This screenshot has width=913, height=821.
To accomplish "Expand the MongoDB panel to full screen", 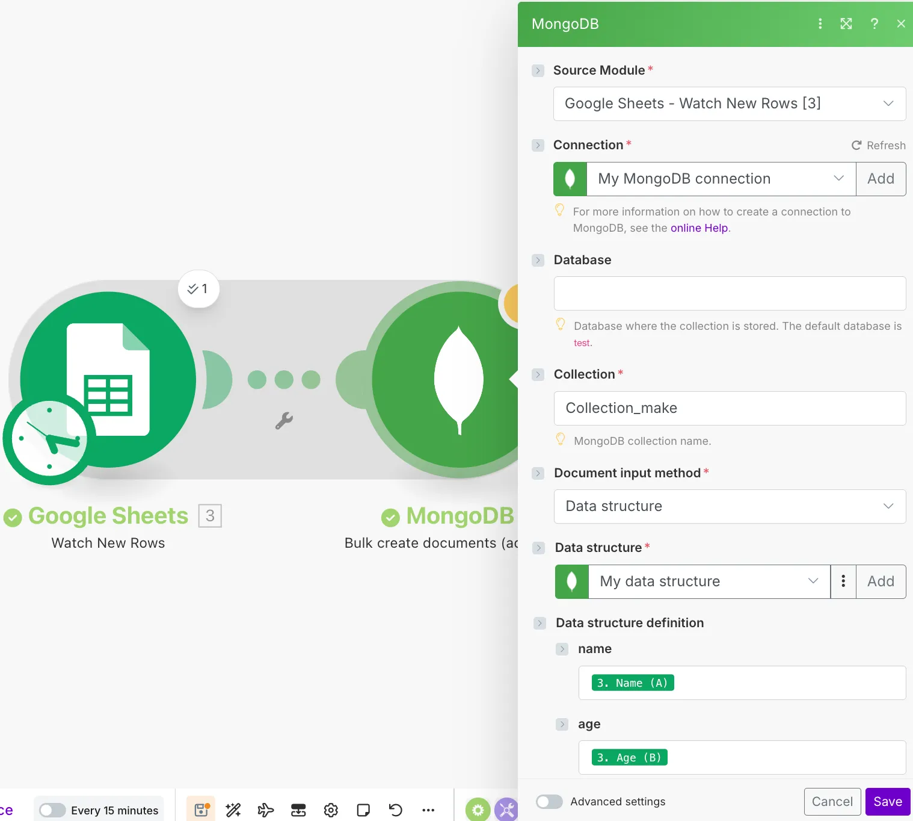I will pos(846,23).
